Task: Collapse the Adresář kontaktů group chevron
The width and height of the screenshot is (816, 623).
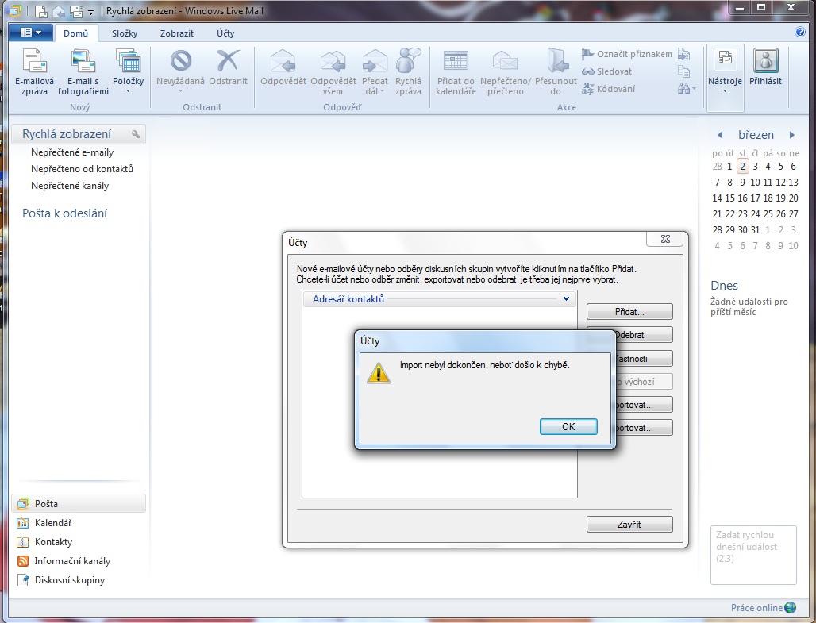Action: pos(566,298)
